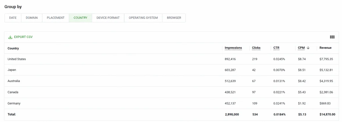
Task: Click United States clicks value 219
Action: [255, 59]
